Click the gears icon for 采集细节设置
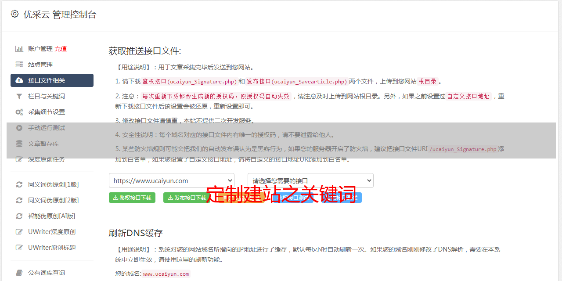 19,112
